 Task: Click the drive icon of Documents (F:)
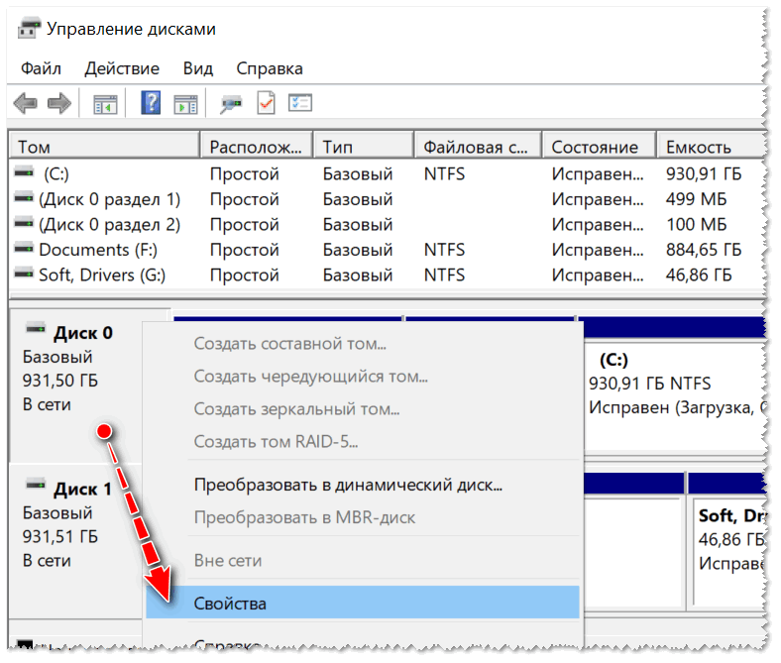pyautogui.click(x=24, y=249)
